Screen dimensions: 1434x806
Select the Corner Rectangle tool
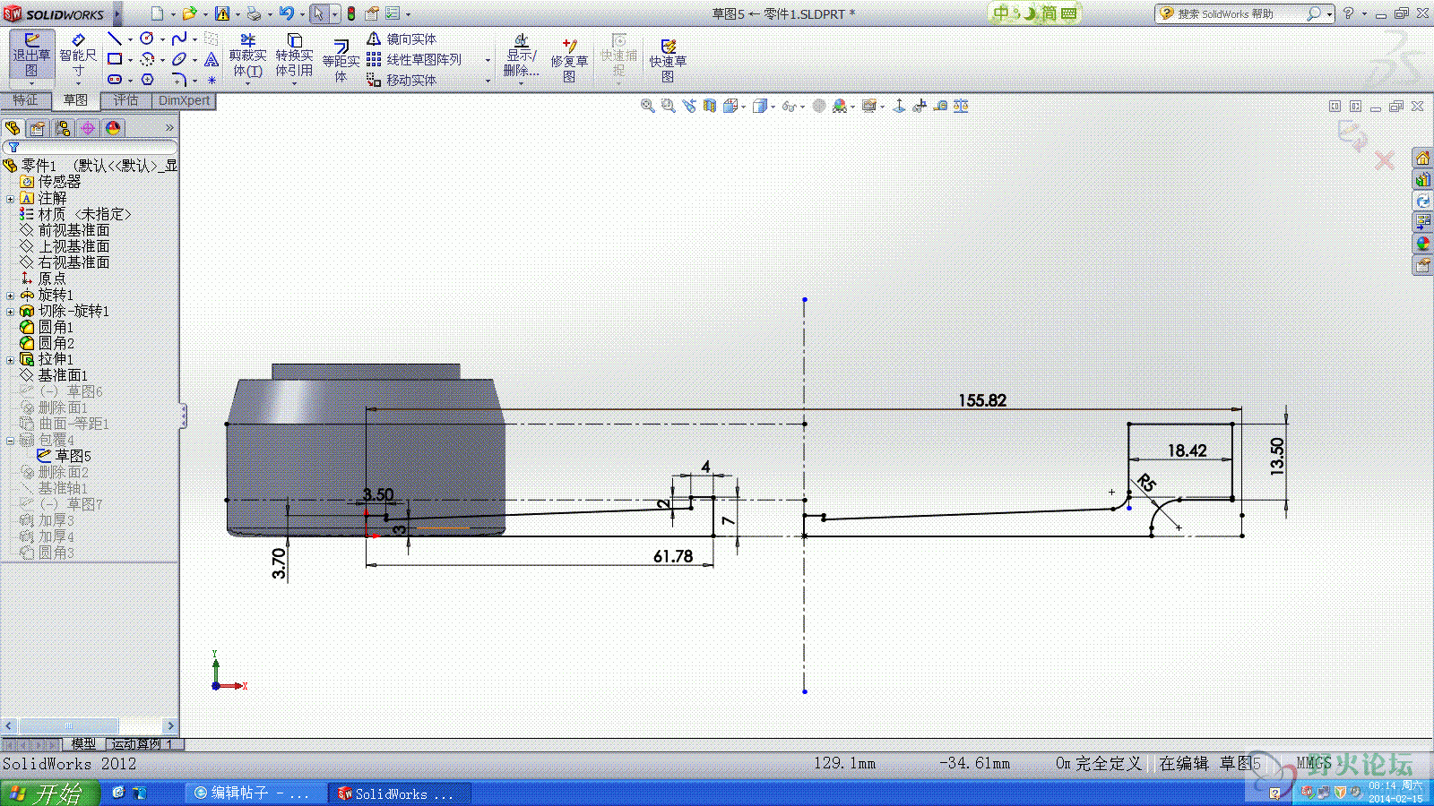[115, 59]
